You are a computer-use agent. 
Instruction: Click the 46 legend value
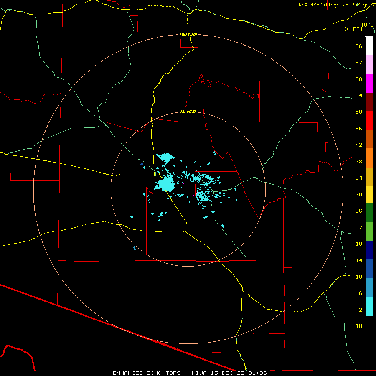tap(359, 129)
